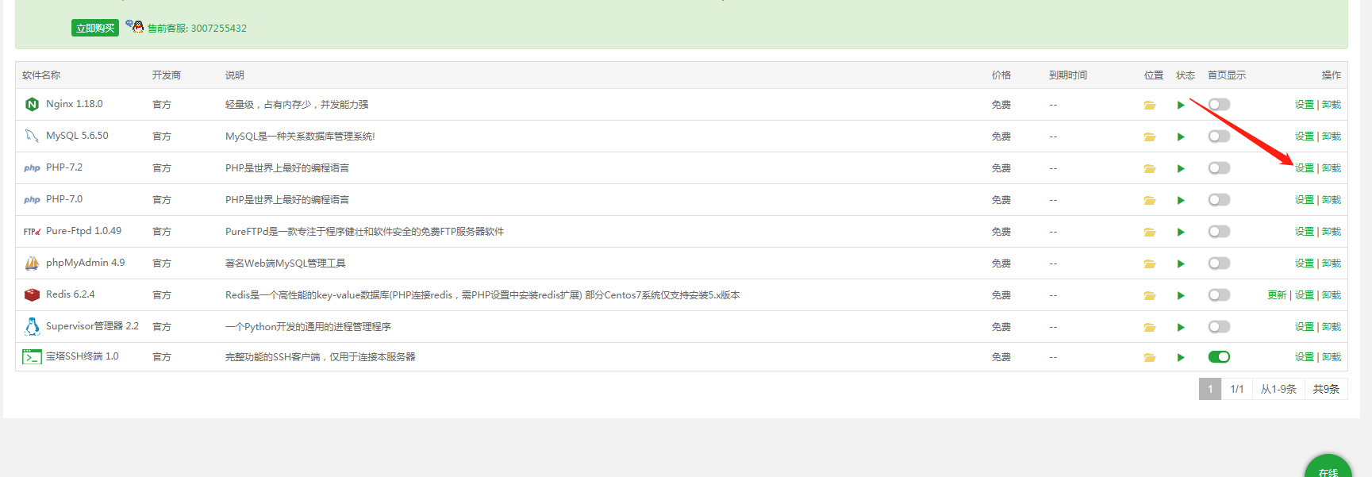1372x477 pixels.
Task: Click the 开发商 column header
Action: click(167, 75)
